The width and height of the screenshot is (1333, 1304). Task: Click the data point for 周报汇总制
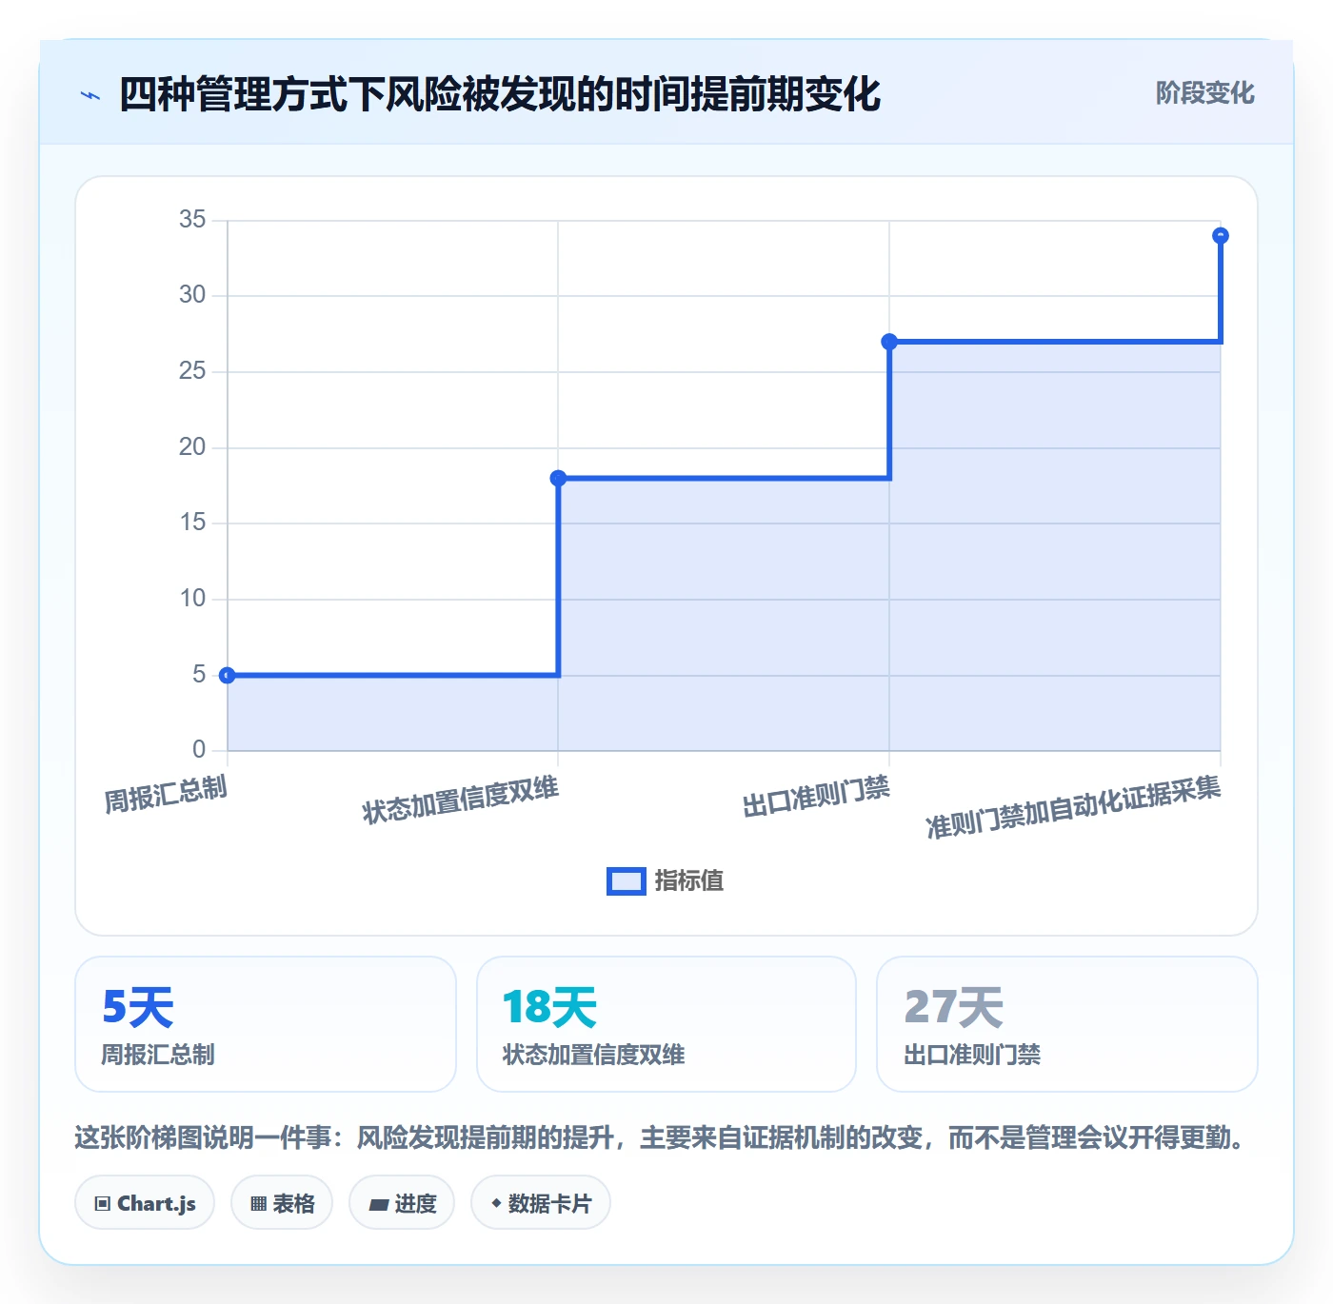click(x=227, y=675)
